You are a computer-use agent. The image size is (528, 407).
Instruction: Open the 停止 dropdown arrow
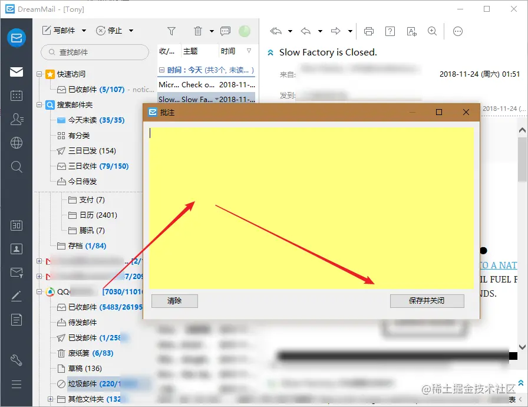131,31
